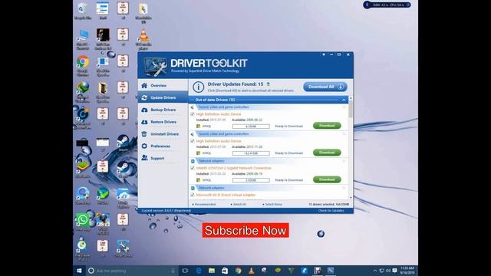Click the 6.35MB download progress bar

click(x=251, y=126)
